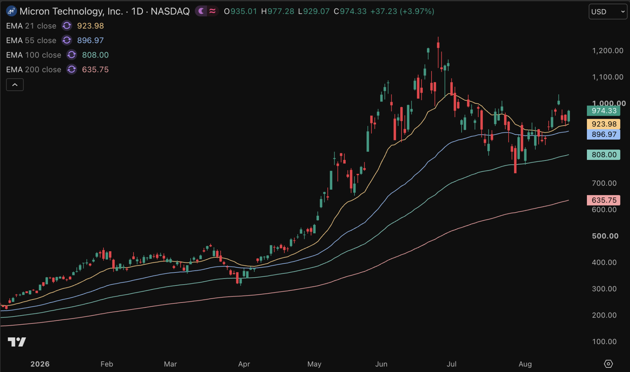Screen dimensions: 630x372
Task: Click the Aug label on time axis
Action: [525, 364]
